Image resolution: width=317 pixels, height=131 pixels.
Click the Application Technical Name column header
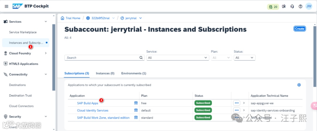click(269, 96)
